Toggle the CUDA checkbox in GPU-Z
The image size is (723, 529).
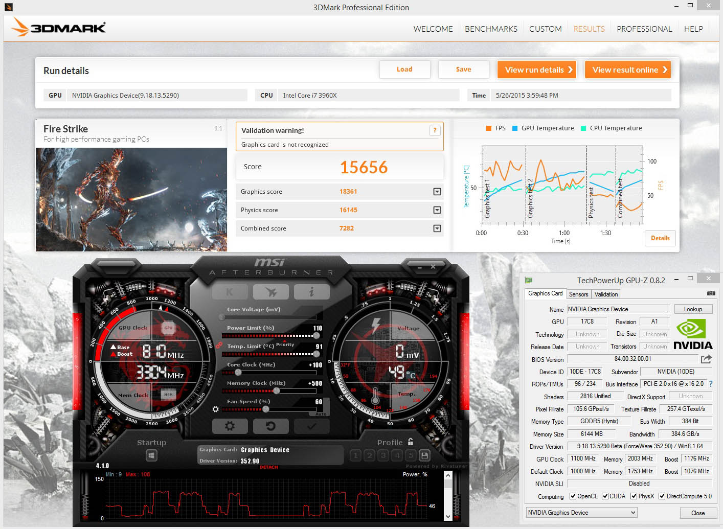[605, 496]
